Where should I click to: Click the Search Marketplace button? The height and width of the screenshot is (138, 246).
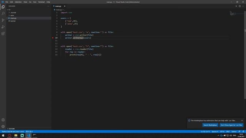point(210,125)
